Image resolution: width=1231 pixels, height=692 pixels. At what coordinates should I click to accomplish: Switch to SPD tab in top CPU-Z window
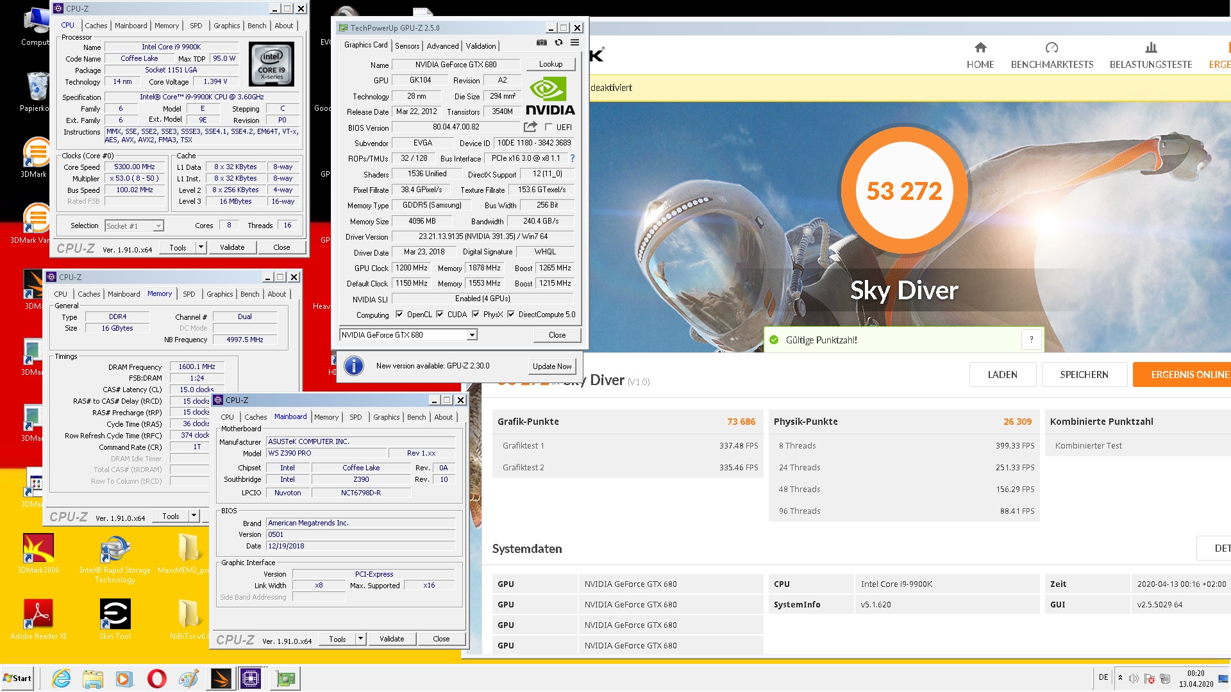(196, 26)
